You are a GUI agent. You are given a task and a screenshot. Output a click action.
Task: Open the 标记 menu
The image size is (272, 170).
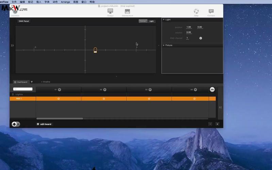31,2
